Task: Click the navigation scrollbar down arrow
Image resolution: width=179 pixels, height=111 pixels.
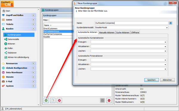Action: pyautogui.click(x=38, y=105)
